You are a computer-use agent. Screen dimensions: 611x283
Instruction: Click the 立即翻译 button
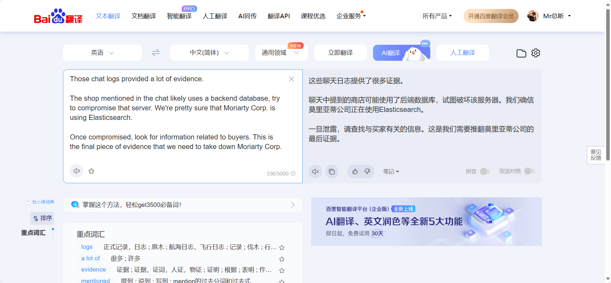point(340,53)
